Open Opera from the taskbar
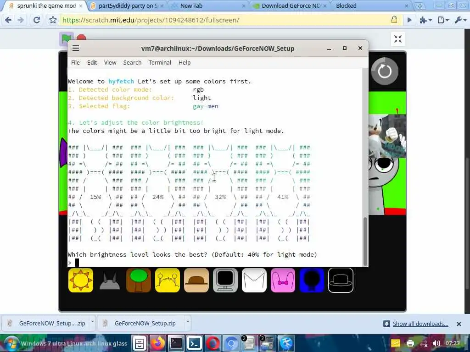This screenshot has width=470, height=352. 213,343
